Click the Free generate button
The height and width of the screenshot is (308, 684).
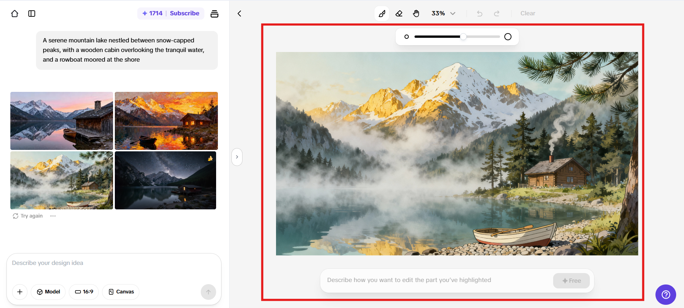[571, 281]
